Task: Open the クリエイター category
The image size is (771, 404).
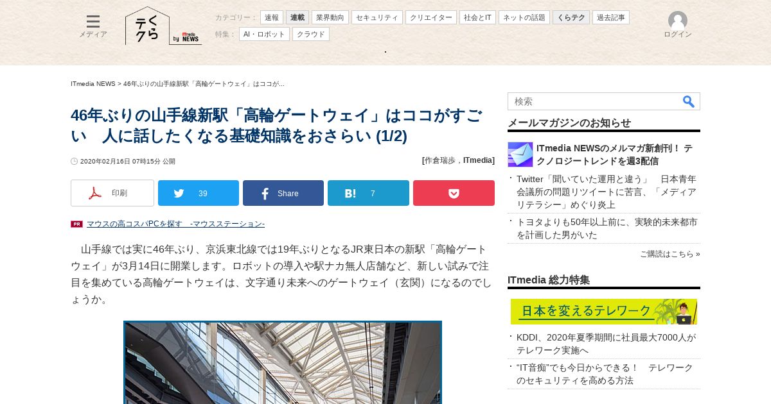Action: tap(431, 17)
